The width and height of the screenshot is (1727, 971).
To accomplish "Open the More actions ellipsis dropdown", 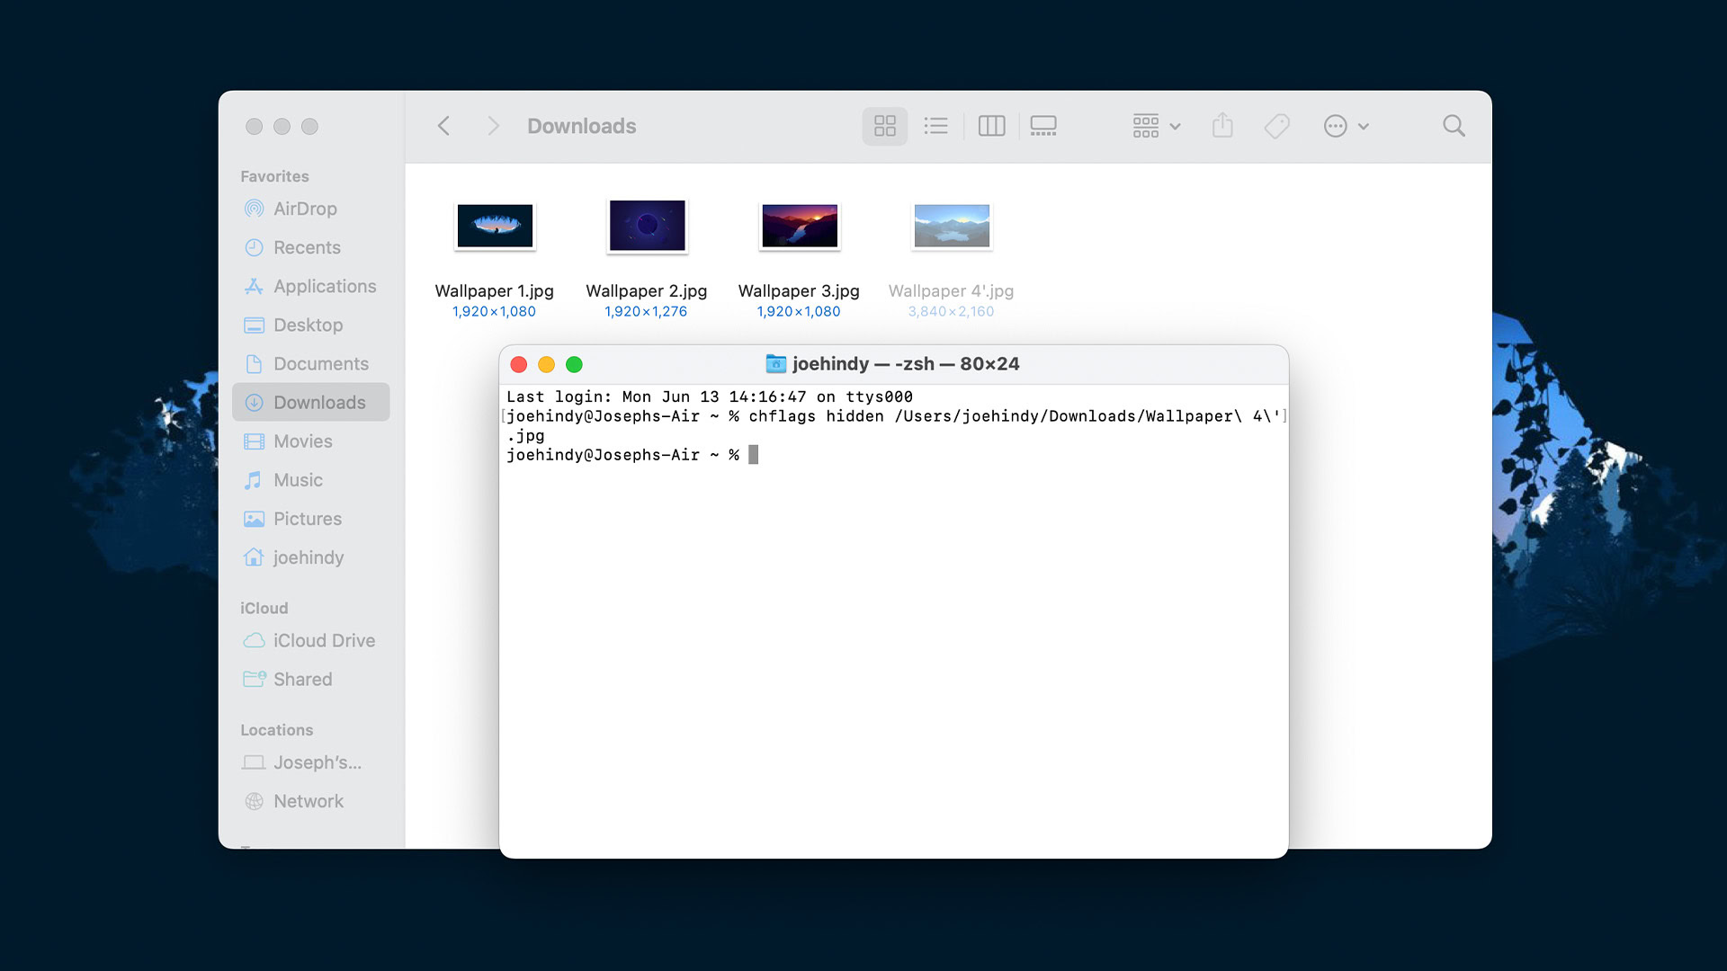I will click(x=1346, y=126).
